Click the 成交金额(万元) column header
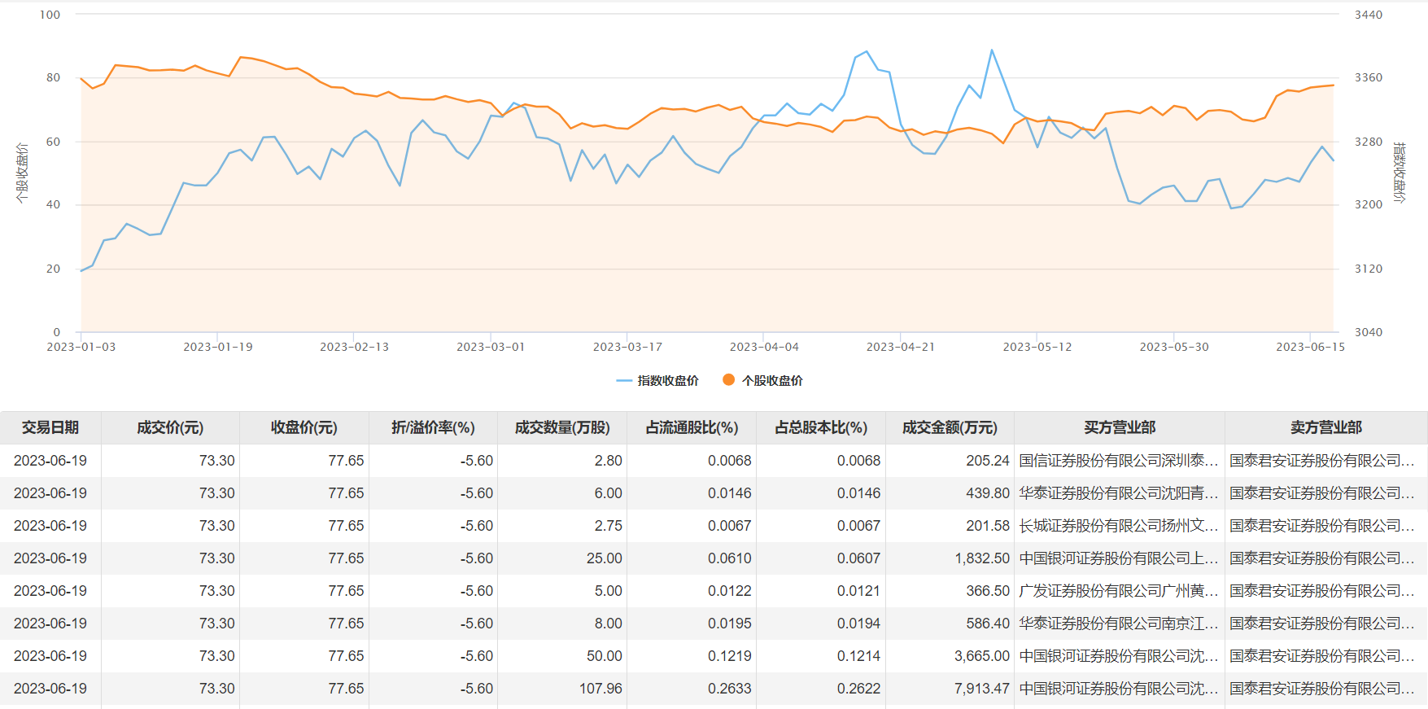The image size is (1428, 709). [950, 428]
